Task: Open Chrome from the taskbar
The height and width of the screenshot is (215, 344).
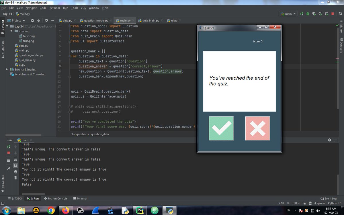Action: click(51, 210)
